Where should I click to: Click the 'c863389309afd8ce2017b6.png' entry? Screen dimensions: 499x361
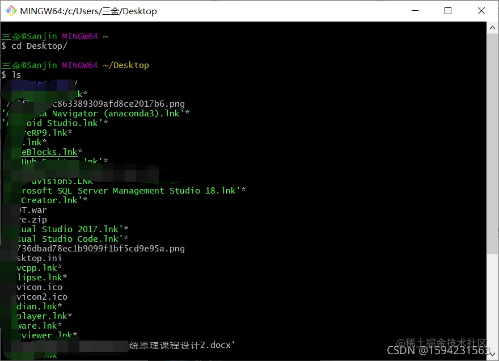coord(119,104)
